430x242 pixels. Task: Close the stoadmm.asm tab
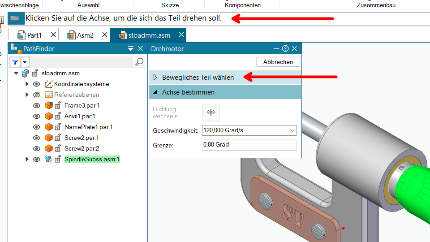pos(181,35)
